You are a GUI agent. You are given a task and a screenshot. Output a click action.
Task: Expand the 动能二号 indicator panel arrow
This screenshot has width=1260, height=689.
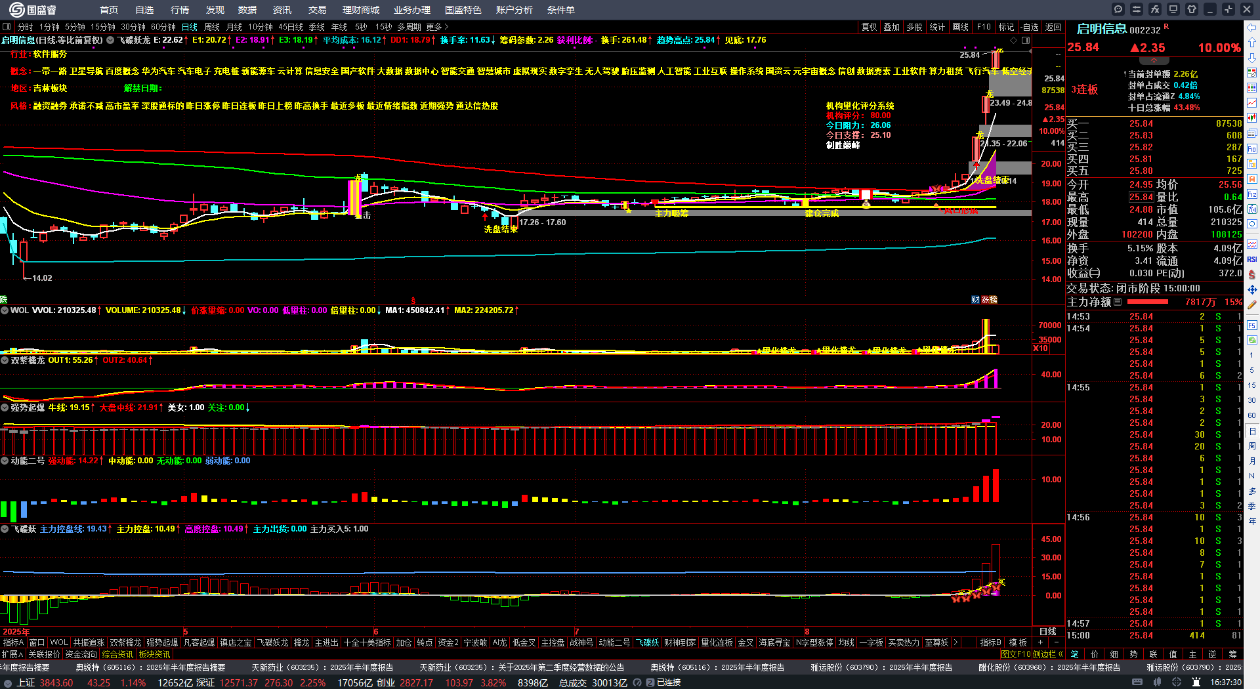pos(5,461)
